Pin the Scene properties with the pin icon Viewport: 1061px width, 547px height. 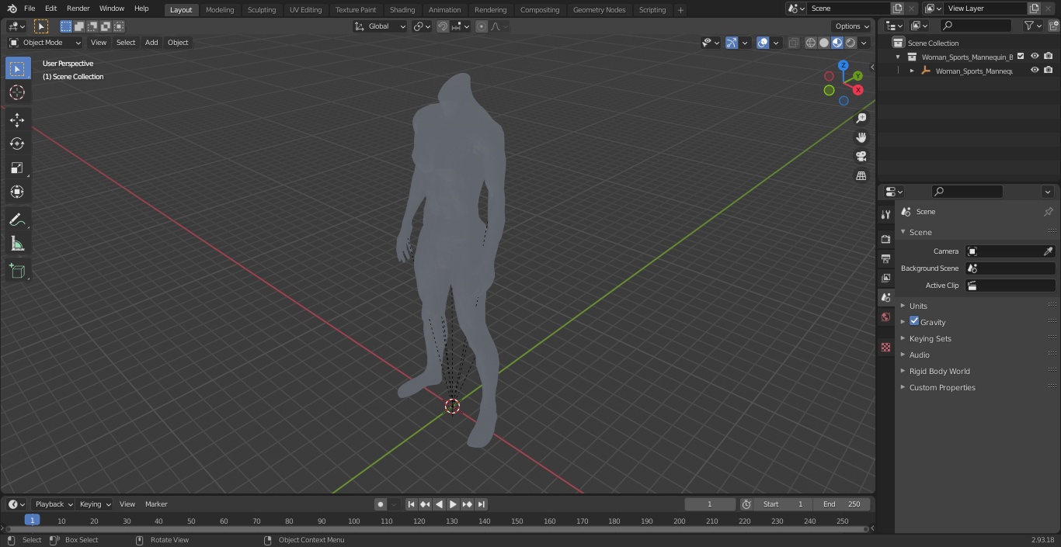[x=1048, y=212]
